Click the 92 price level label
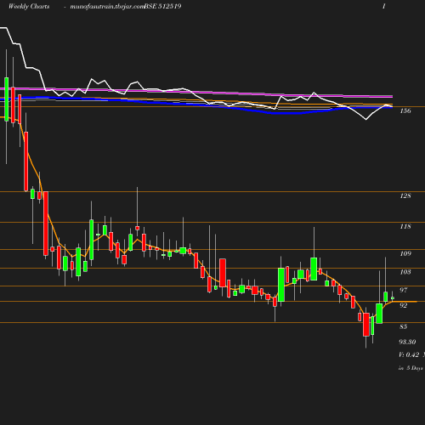The image size is (425, 425). pos(403,305)
